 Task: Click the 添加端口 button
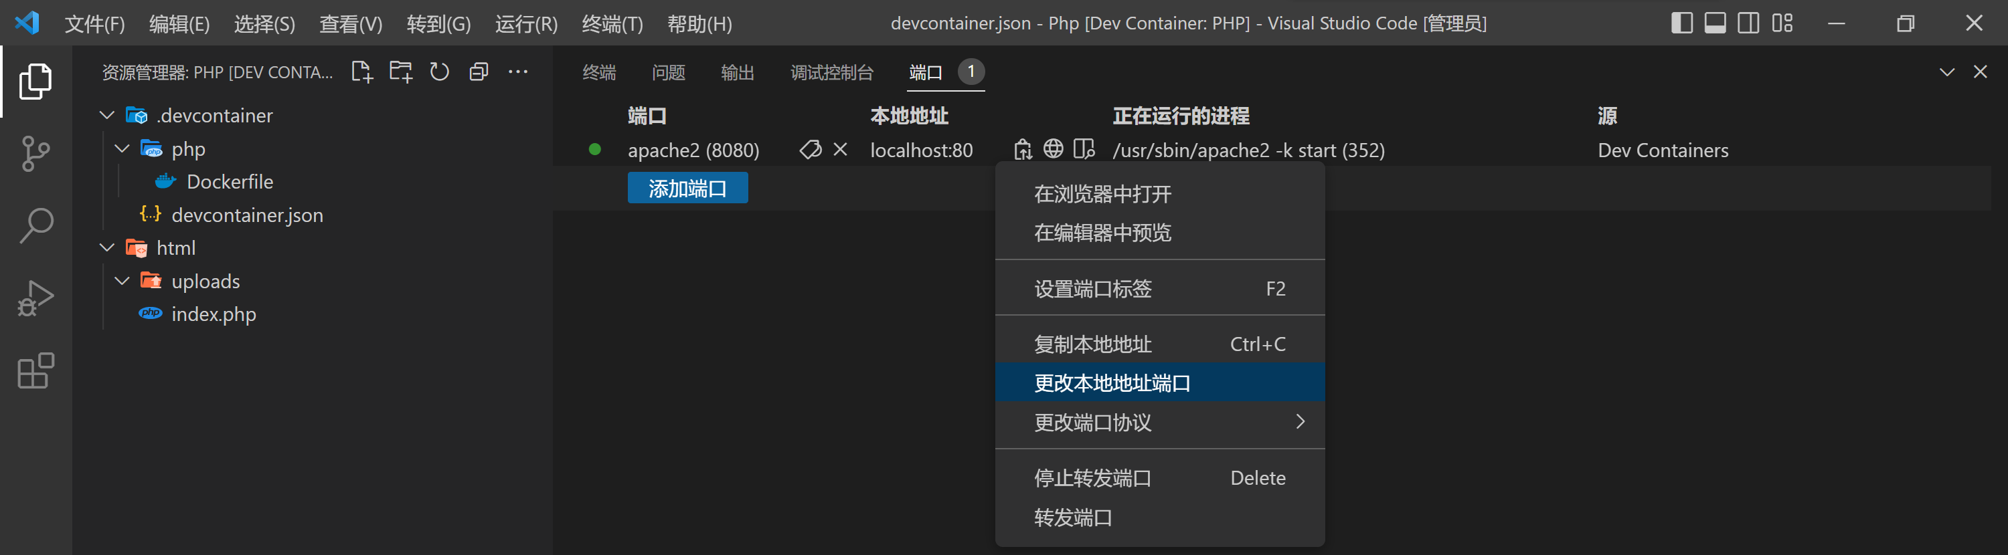[x=687, y=189]
